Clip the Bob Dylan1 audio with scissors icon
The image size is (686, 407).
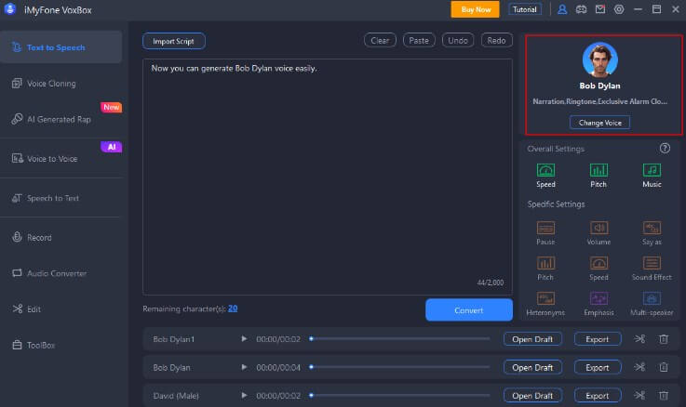coord(639,339)
